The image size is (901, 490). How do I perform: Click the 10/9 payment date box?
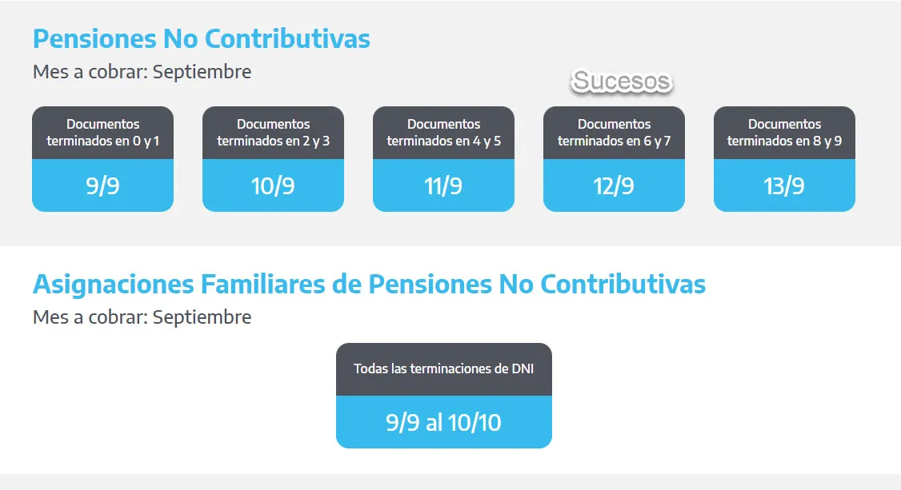[273, 185]
